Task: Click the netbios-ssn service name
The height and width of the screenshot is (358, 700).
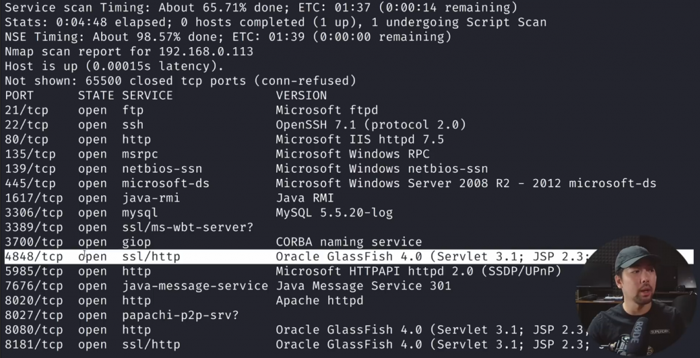Action: (162, 169)
